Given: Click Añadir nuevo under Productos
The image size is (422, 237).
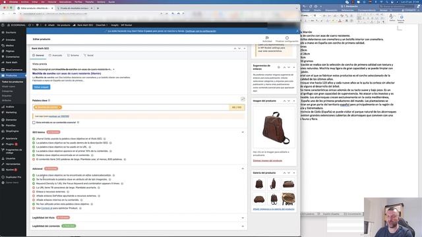Looking at the screenshot, I should pyautogui.click(x=9, y=86).
